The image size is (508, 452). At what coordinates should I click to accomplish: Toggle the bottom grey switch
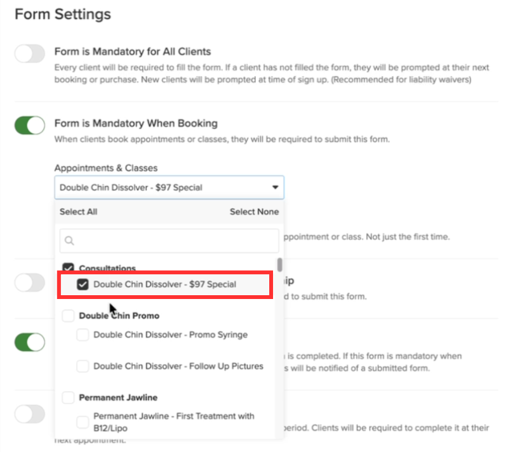(x=30, y=415)
